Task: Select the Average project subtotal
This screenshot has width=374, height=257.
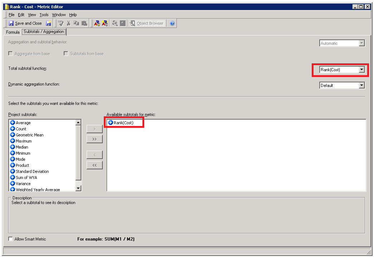Action: 23,123
